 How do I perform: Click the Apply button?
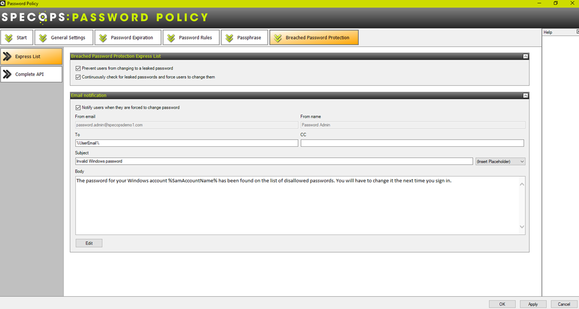point(533,304)
